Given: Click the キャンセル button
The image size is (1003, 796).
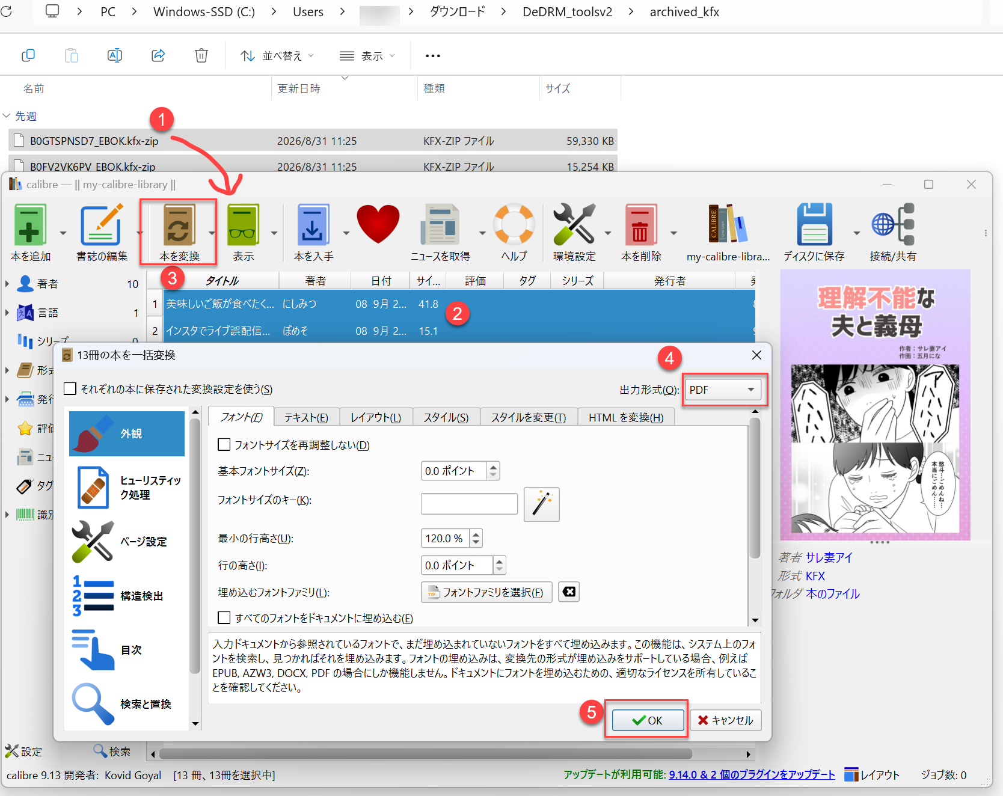Looking at the screenshot, I should coord(726,720).
